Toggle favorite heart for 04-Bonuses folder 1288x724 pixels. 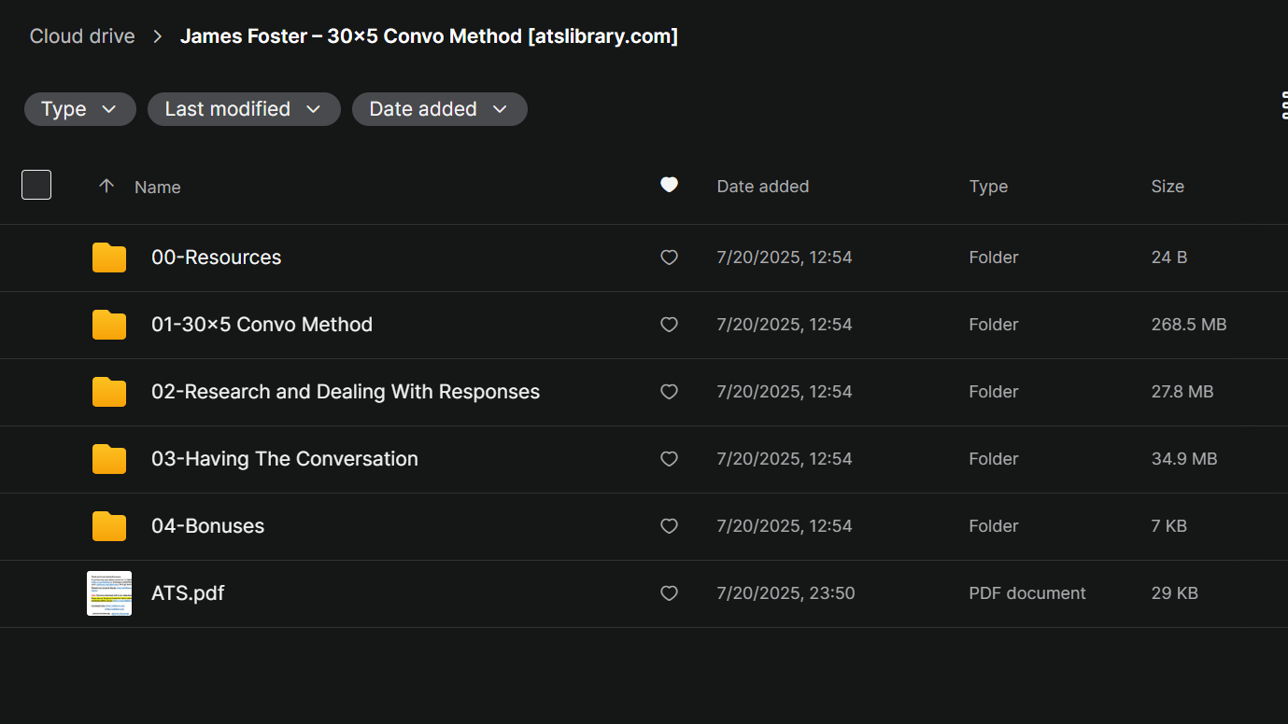coord(669,526)
